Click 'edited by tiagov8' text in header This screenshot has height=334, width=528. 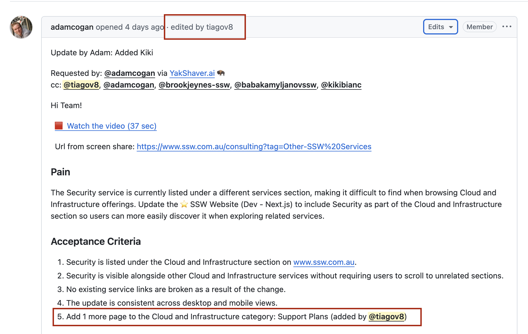202,27
